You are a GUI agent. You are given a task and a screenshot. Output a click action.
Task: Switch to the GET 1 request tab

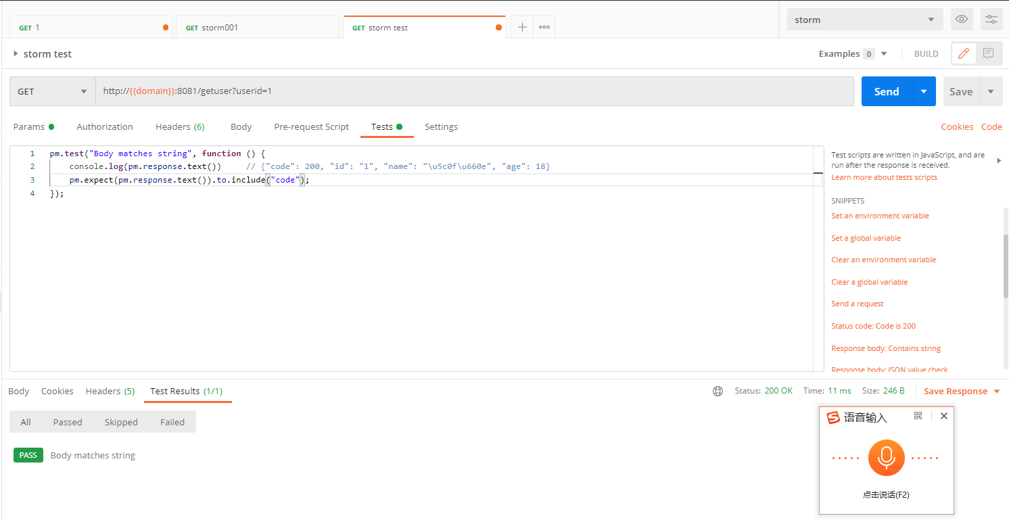[91, 28]
